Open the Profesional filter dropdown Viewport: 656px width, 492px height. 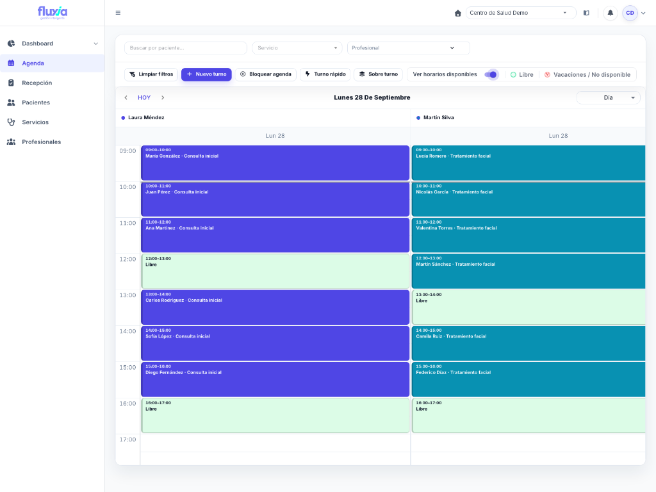pyautogui.click(x=408, y=48)
